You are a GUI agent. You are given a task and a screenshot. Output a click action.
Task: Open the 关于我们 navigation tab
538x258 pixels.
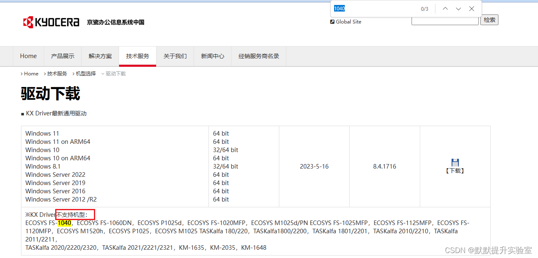(175, 56)
